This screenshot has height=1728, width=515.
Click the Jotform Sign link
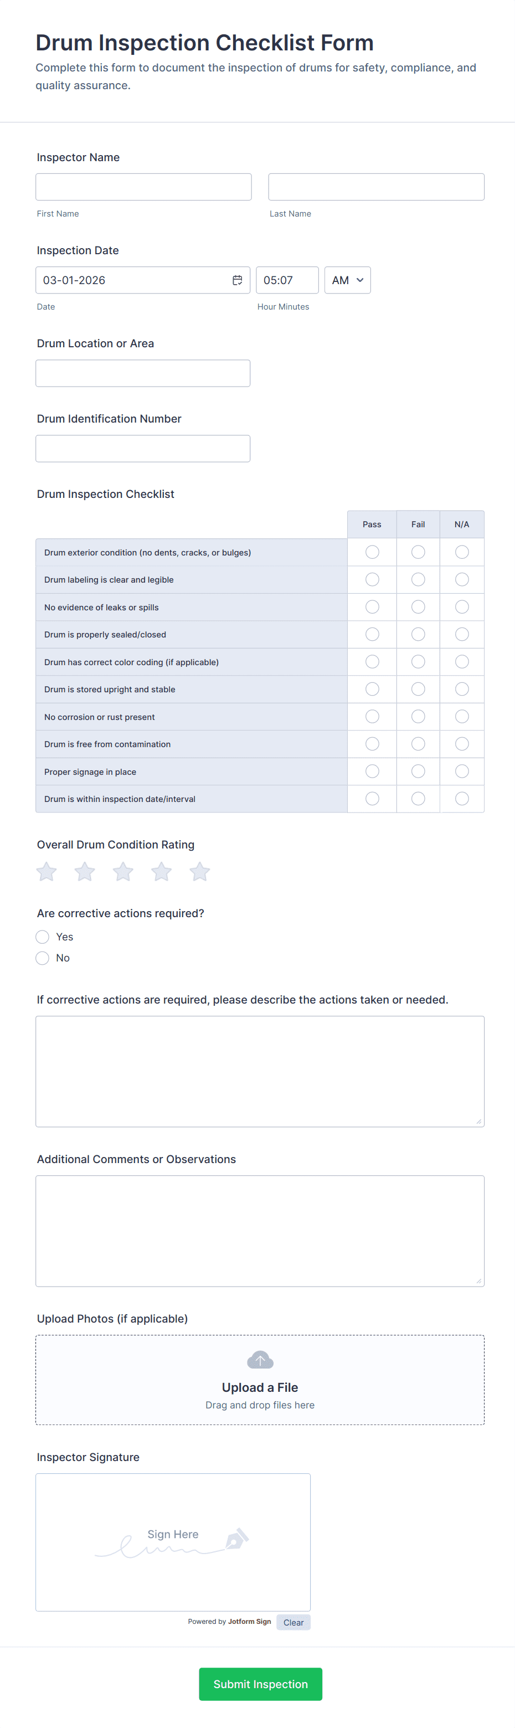(249, 1621)
